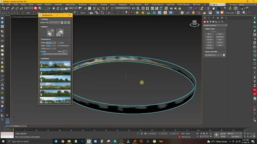Click load backdrop images folder icon
This screenshot has width=257, height=144.
point(60,32)
